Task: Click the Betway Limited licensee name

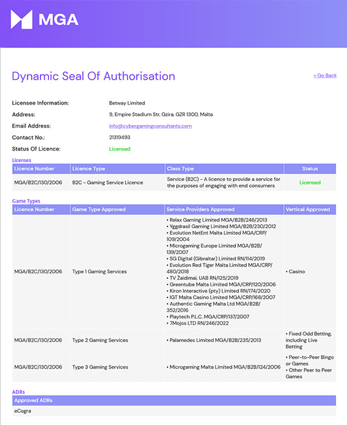Action: [x=127, y=103]
